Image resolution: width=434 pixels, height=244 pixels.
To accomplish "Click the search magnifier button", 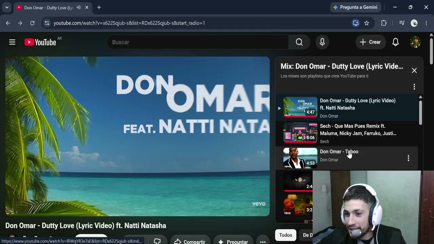I will (x=299, y=42).
